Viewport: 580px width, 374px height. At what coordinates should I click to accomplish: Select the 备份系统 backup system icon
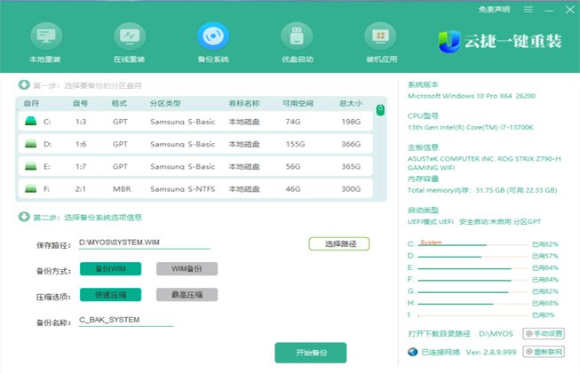pos(213,38)
